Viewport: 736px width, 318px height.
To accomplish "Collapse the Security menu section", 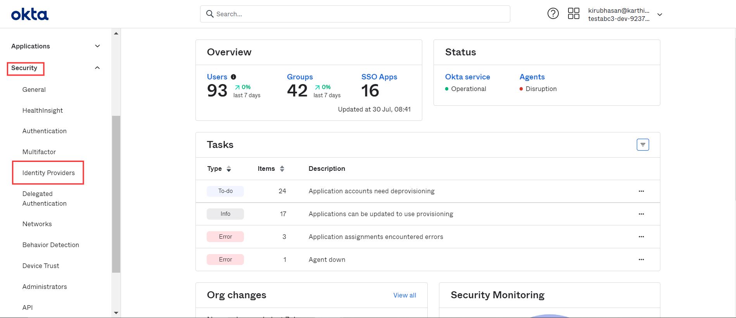I will [x=97, y=68].
